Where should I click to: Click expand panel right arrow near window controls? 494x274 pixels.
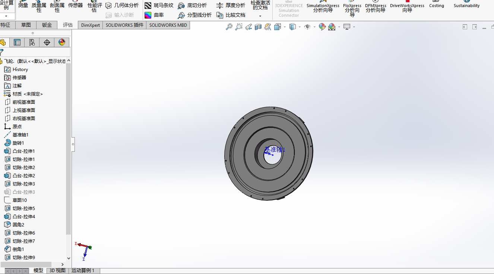pyautogui.click(x=475, y=27)
